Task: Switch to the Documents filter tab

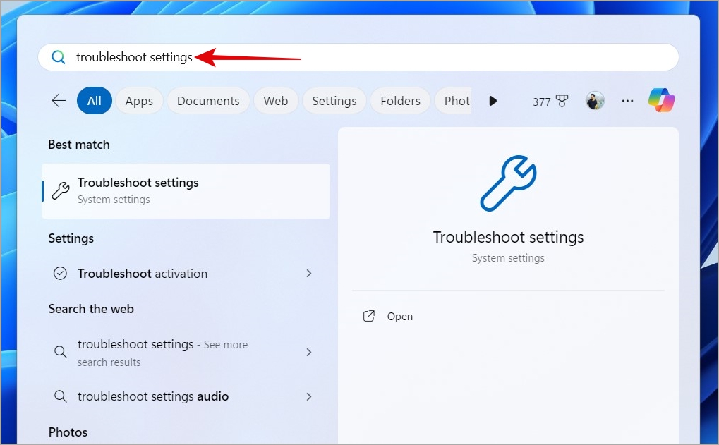Action: click(x=208, y=100)
